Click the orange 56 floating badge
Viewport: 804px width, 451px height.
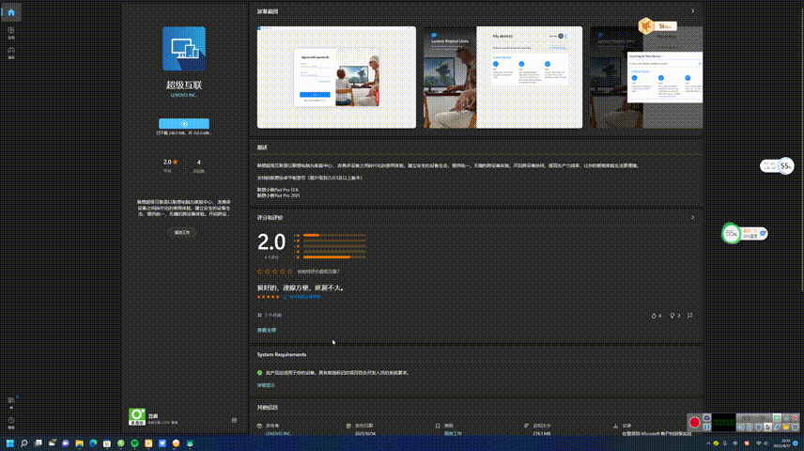657,25
